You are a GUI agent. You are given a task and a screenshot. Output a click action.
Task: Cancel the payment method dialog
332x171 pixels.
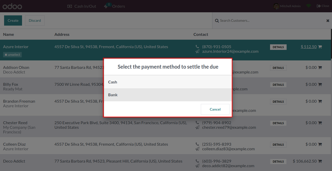point(215,109)
